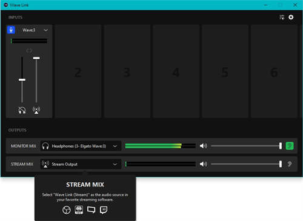Click the Streamlabs icon in tooltip
Image resolution: width=303 pixels, height=221 pixels.
click(x=79, y=210)
